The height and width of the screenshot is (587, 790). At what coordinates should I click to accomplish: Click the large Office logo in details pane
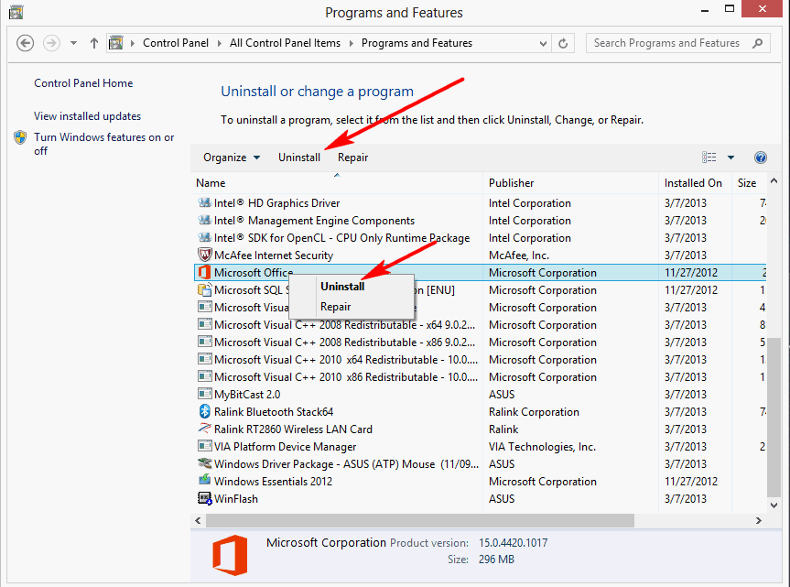pyautogui.click(x=231, y=555)
